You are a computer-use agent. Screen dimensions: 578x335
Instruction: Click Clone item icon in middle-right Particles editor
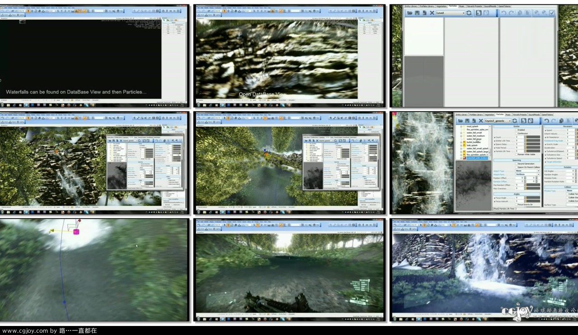pyautogui.click(x=531, y=121)
